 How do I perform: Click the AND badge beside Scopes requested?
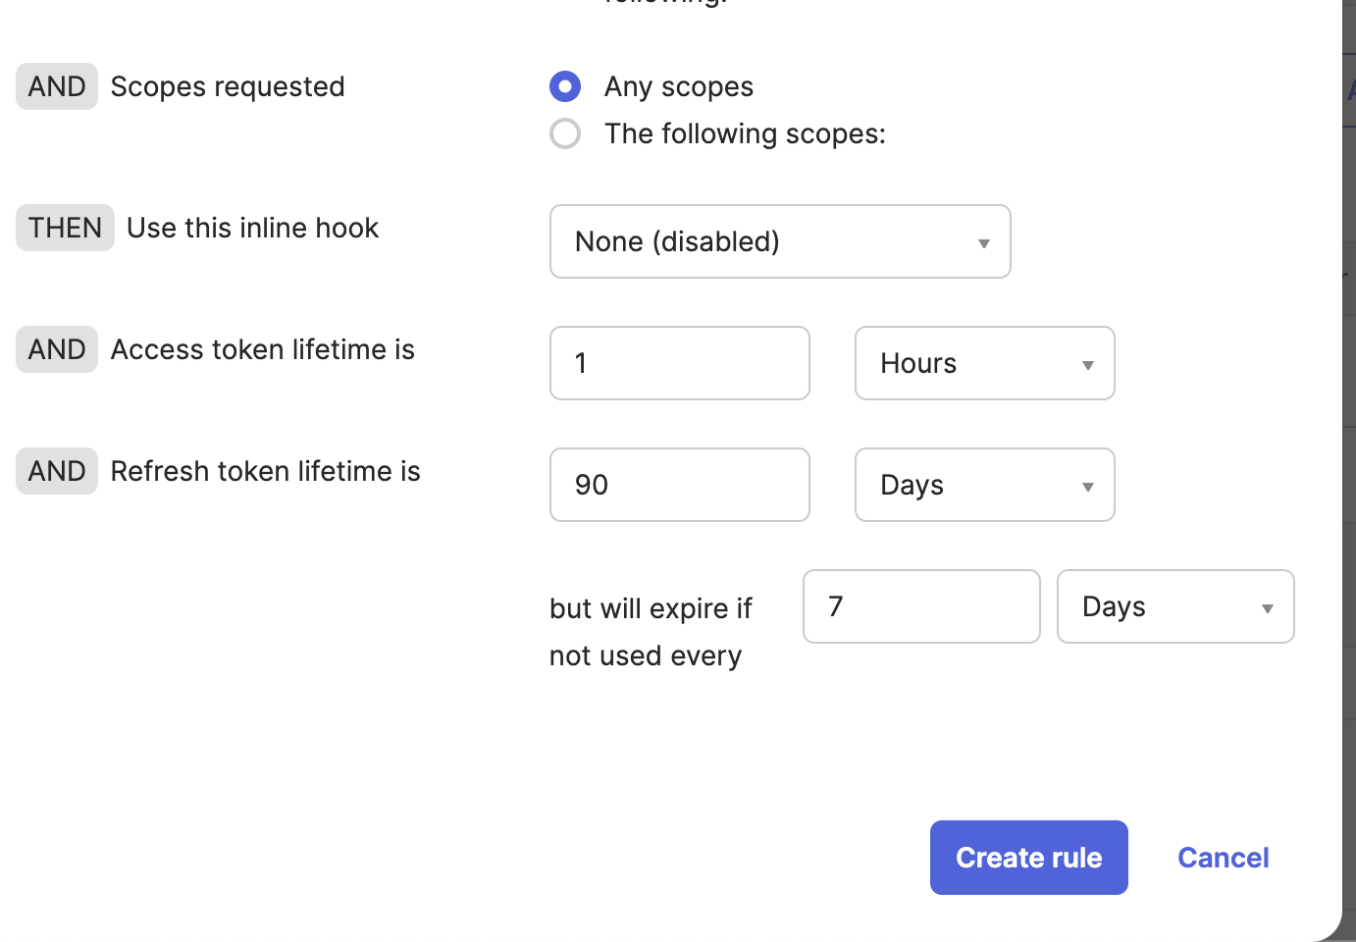coord(56,86)
